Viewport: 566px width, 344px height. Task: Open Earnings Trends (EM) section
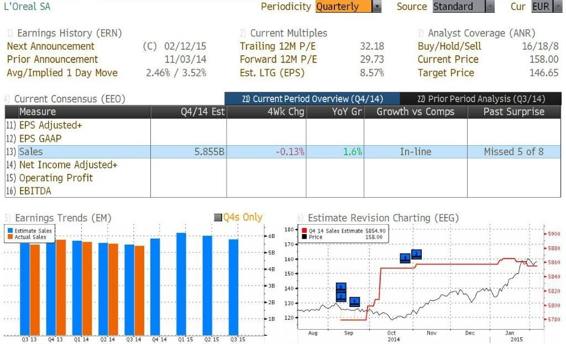[63, 218]
